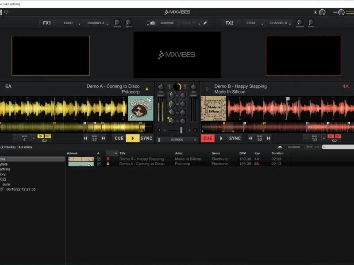Click the Polocorp album artwork on deck A
354x265 pixels.
[x=141, y=108]
